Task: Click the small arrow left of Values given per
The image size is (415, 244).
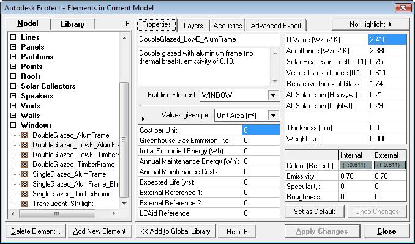Action: tap(143, 119)
